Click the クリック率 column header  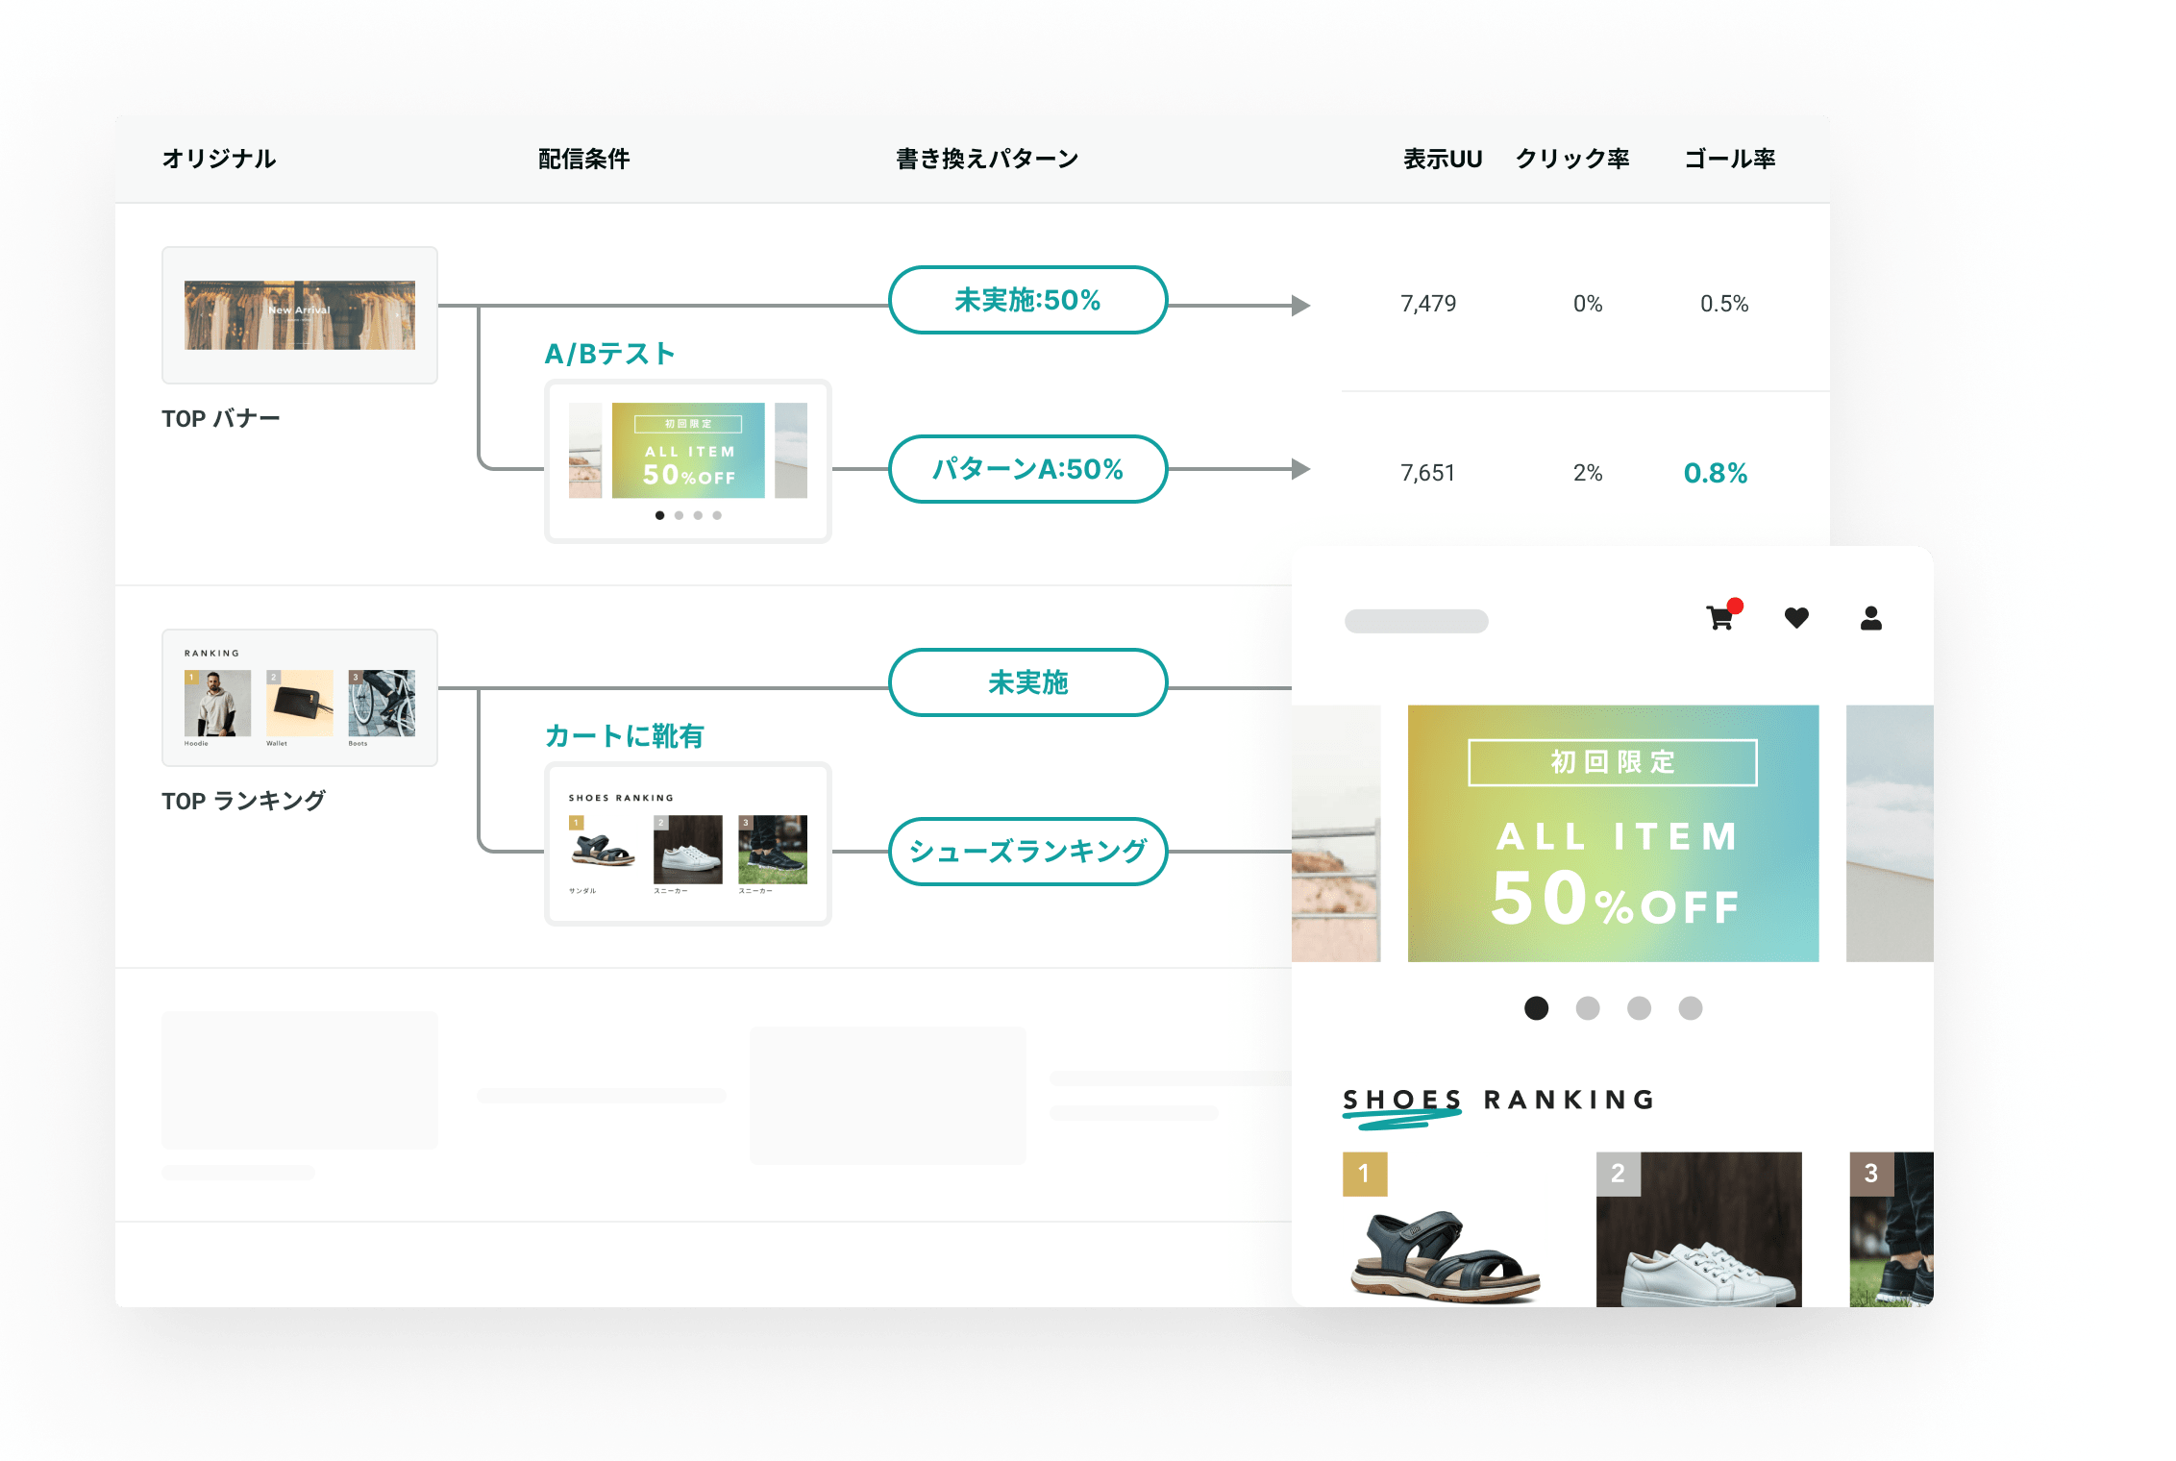1572,159
